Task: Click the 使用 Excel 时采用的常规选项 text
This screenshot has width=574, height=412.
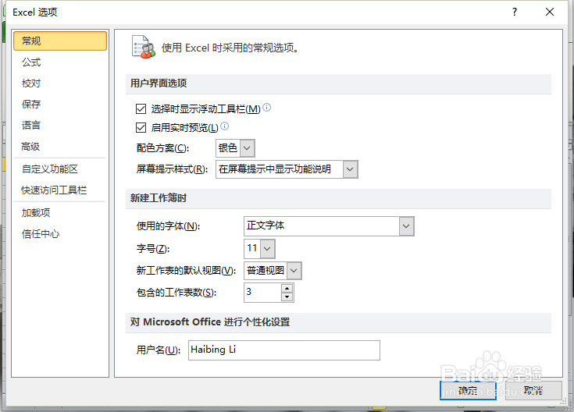Action: pos(230,48)
